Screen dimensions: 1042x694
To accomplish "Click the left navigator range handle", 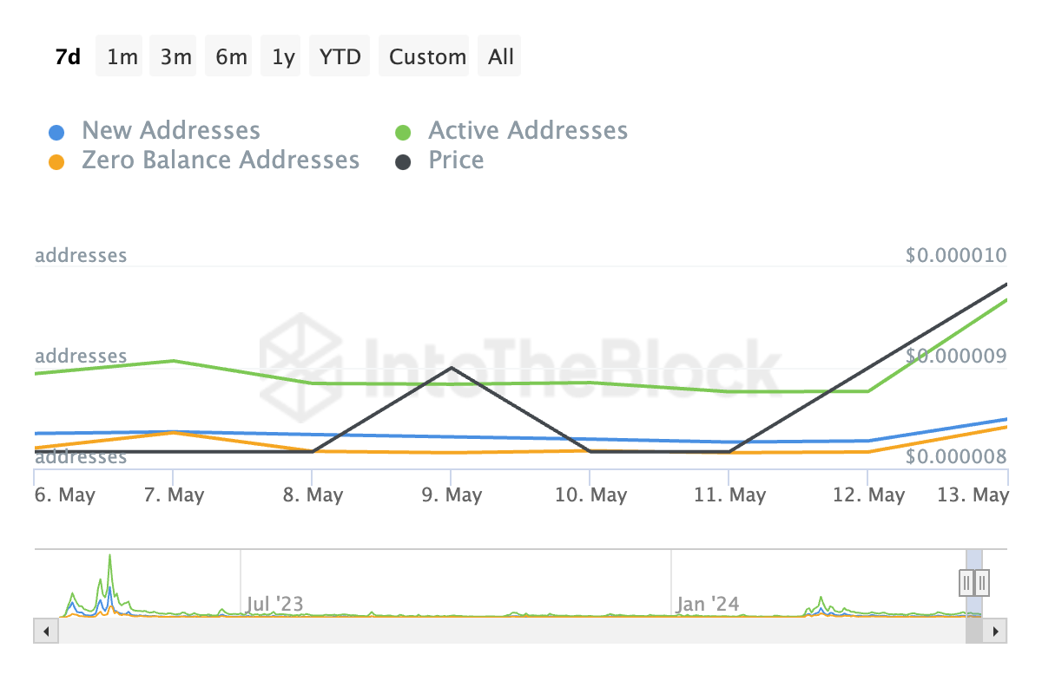I will click(966, 582).
